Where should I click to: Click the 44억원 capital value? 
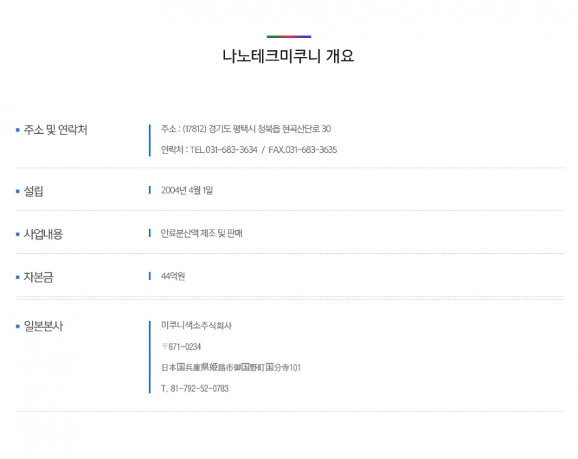(x=173, y=276)
